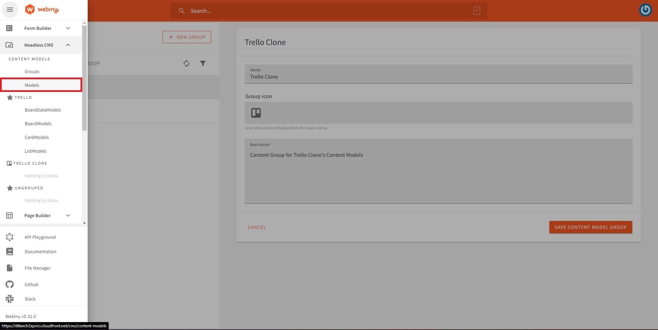Click the search bar at the top
658x330 pixels.
(x=329, y=11)
